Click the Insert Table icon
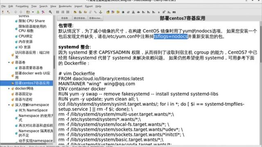This screenshot has height=147, width=262. click(x=80, y=12)
